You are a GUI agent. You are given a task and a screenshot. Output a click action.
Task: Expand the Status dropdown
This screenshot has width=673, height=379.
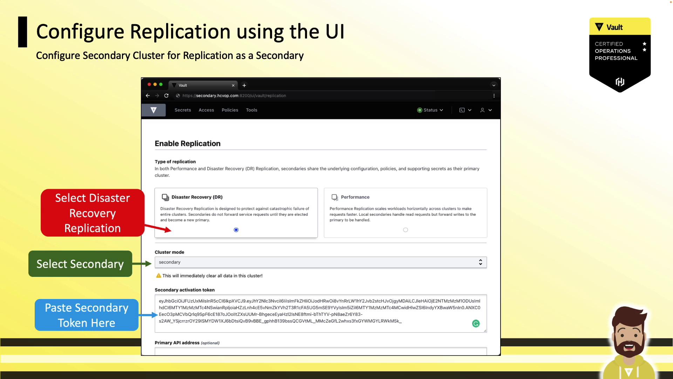(x=430, y=110)
